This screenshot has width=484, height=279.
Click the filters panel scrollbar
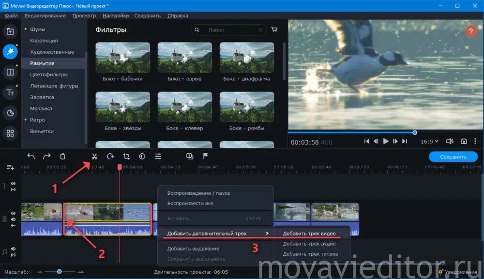click(x=284, y=62)
